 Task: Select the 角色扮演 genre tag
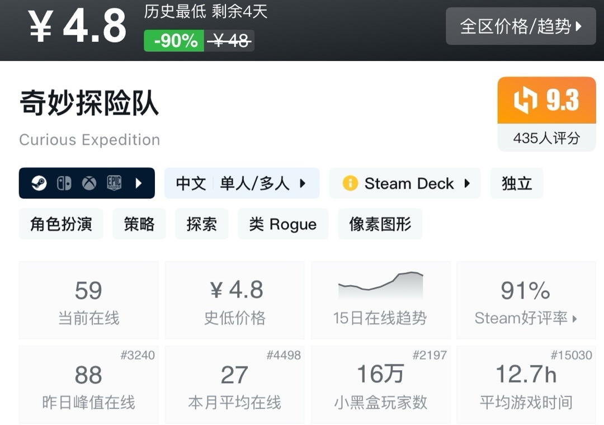(61, 224)
